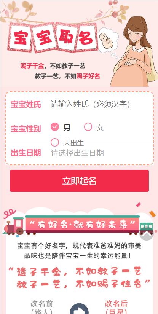Click the pregnant woman illustration
Viewport: 158px width, 314px height.
tap(134, 51)
